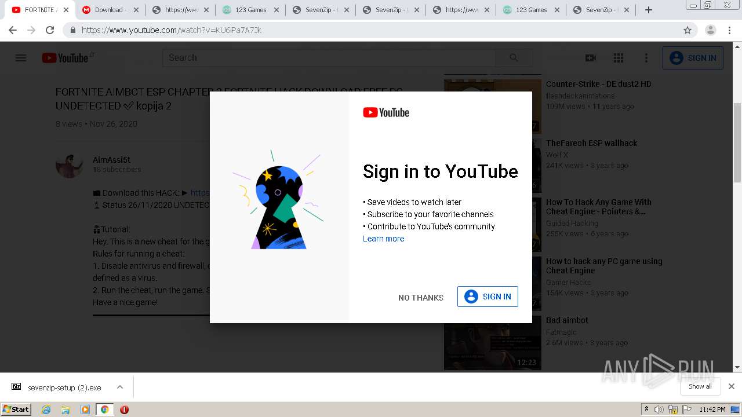
Task: Open the taskbar media player icon
Action: tap(85, 409)
